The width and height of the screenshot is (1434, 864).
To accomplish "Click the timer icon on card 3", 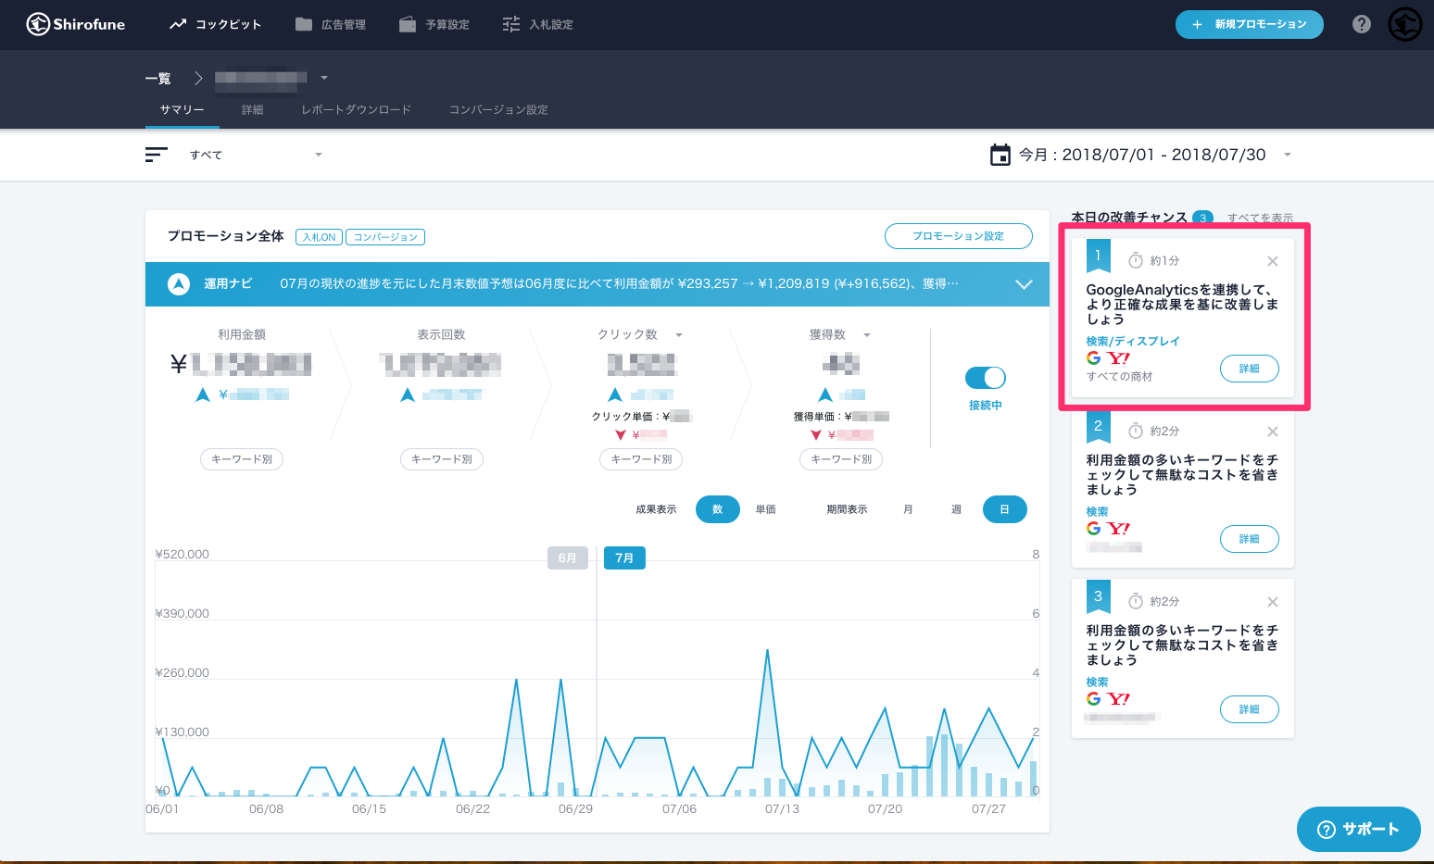I will click(x=1136, y=601).
